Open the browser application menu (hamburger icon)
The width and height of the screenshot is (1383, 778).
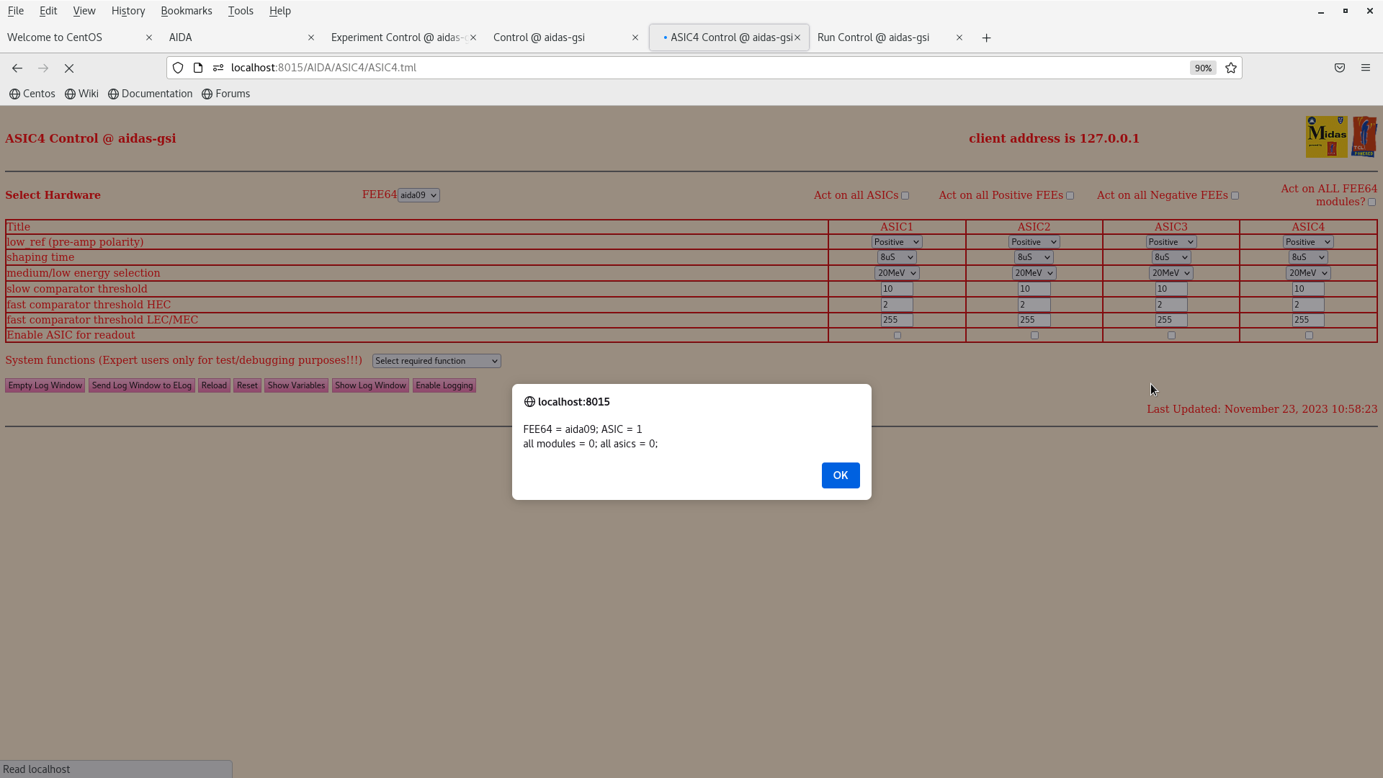pyautogui.click(x=1366, y=68)
